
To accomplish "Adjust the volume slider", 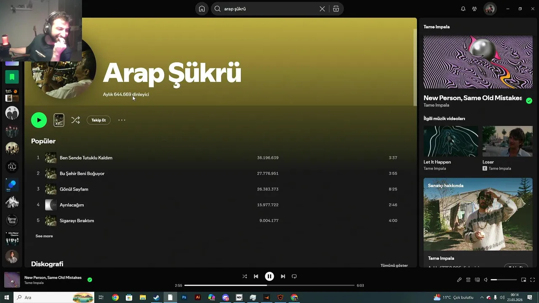I will click(x=504, y=280).
